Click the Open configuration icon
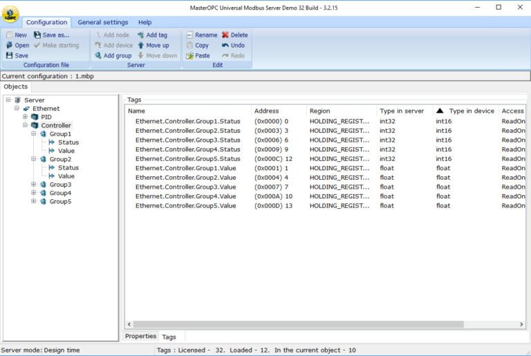The height and width of the screenshot is (356, 531). pyautogui.click(x=10, y=45)
